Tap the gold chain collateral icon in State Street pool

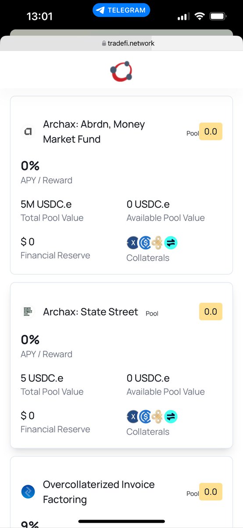[x=158, y=416]
